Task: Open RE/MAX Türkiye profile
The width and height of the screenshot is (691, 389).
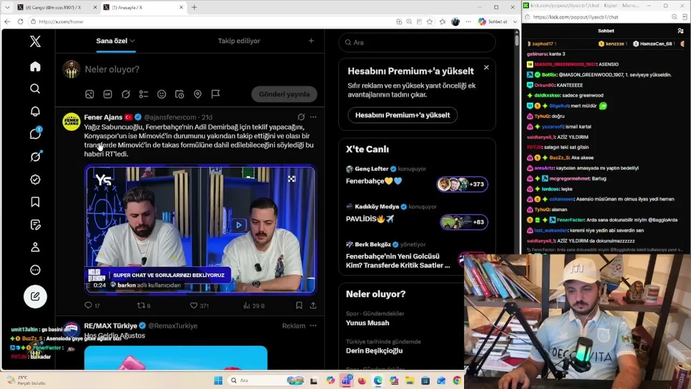Action: (111, 326)
